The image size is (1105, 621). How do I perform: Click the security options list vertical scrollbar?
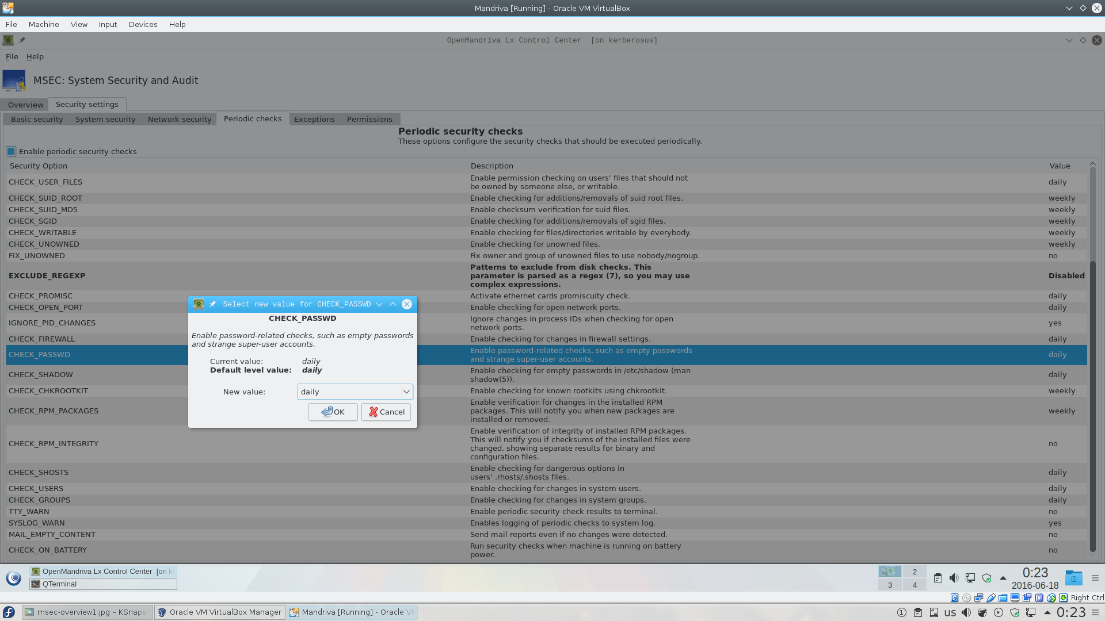tap(1092, 405)
